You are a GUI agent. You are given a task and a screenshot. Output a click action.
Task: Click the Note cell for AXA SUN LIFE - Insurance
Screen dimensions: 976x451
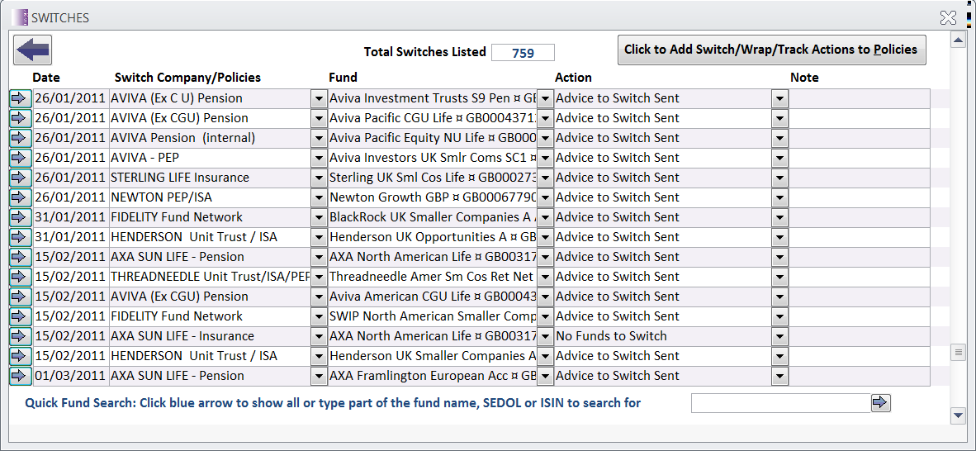[x=860, y=337]
